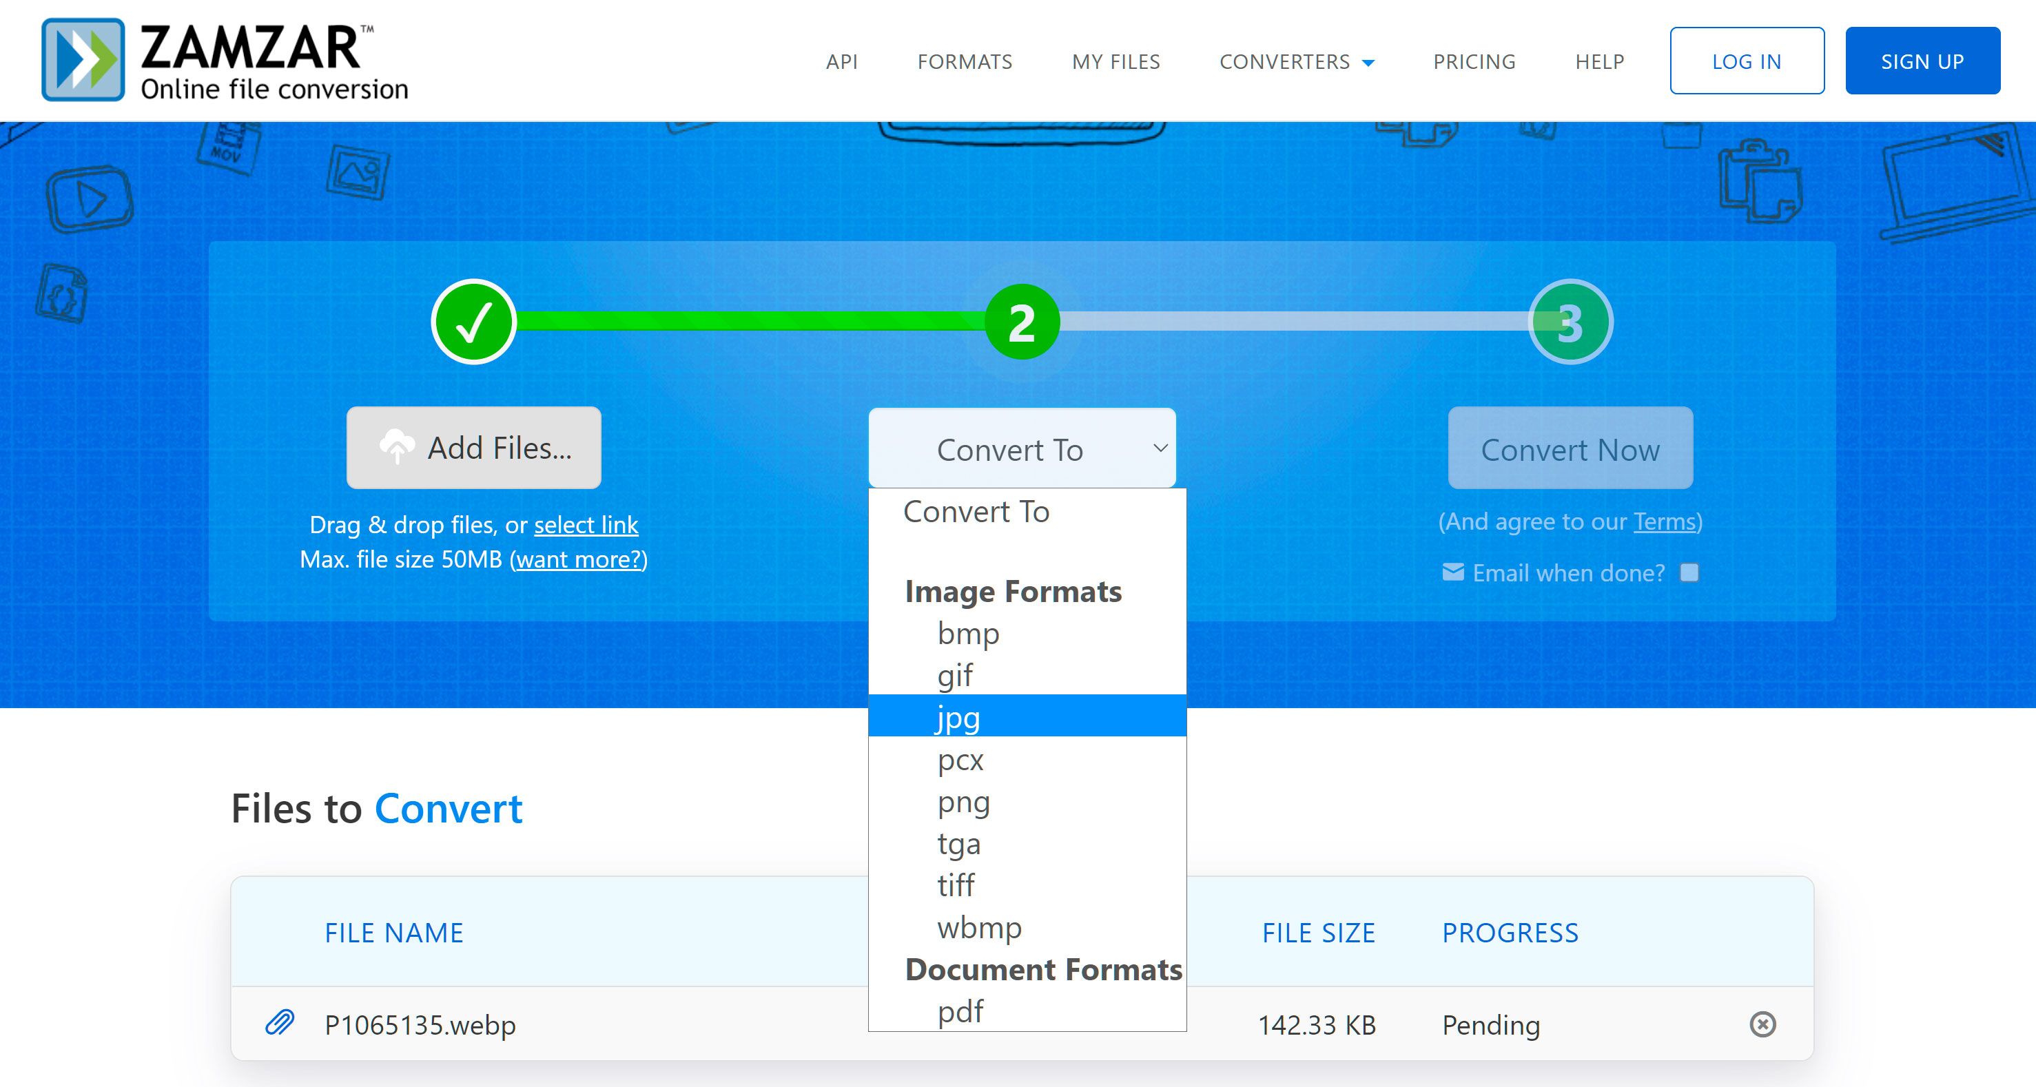Enable the jpg format selection
Image resolution: width=2036 pixels, height=1087 pixels.
[1027, 716]
